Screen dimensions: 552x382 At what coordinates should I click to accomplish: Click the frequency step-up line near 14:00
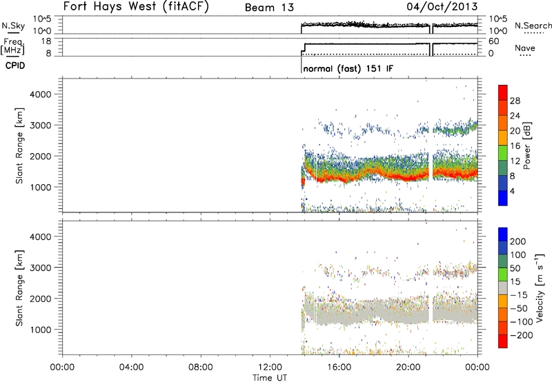(304, 48)
